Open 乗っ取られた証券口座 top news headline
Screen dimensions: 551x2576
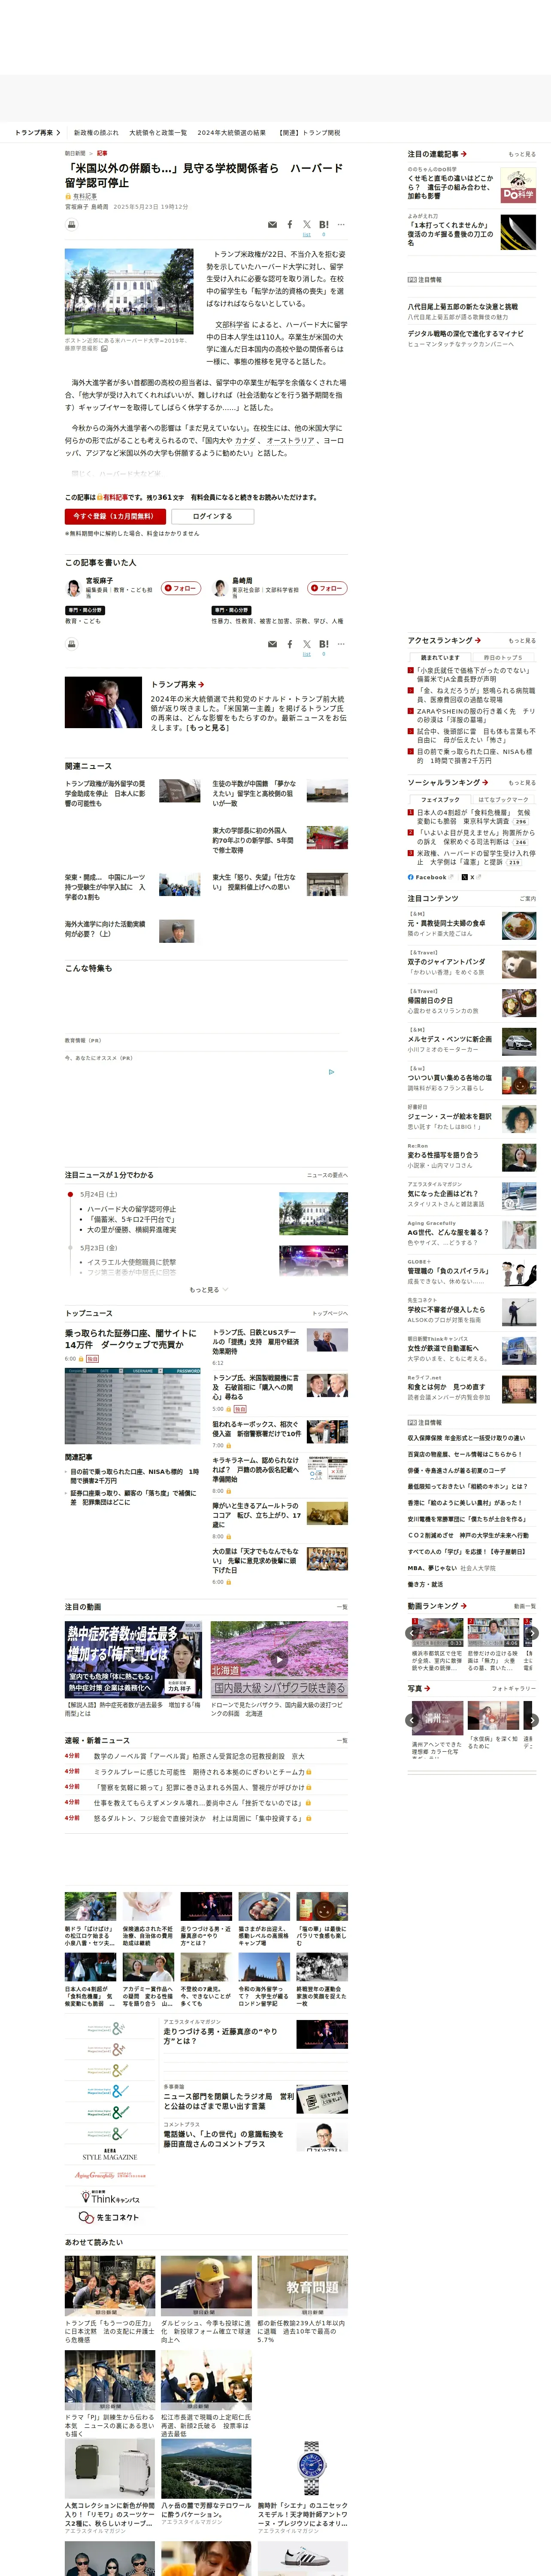click(x=131, y=1339)
